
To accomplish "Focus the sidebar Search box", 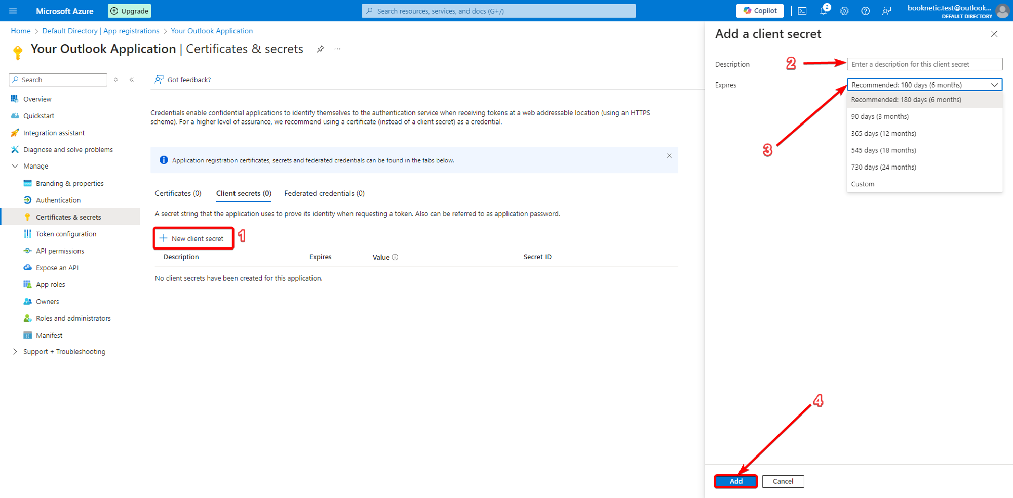I will (x=58, y=80).
